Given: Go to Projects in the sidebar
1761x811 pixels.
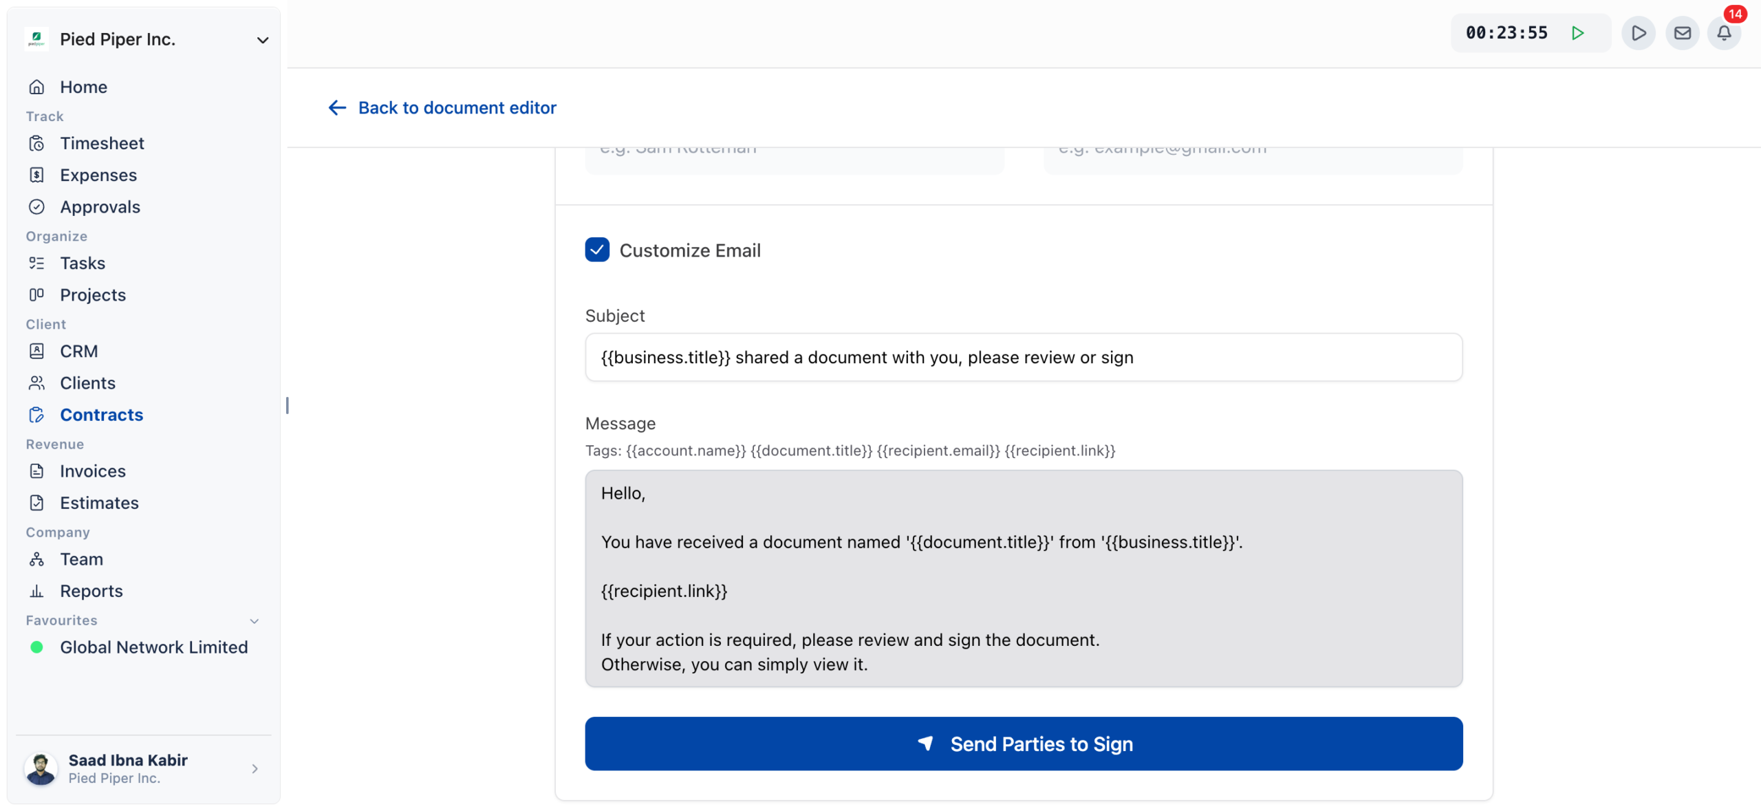Looking at the screenshot, I should [x=93, y=294].
